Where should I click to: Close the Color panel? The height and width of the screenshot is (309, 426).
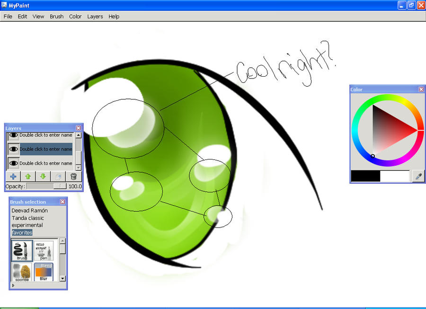421,89
